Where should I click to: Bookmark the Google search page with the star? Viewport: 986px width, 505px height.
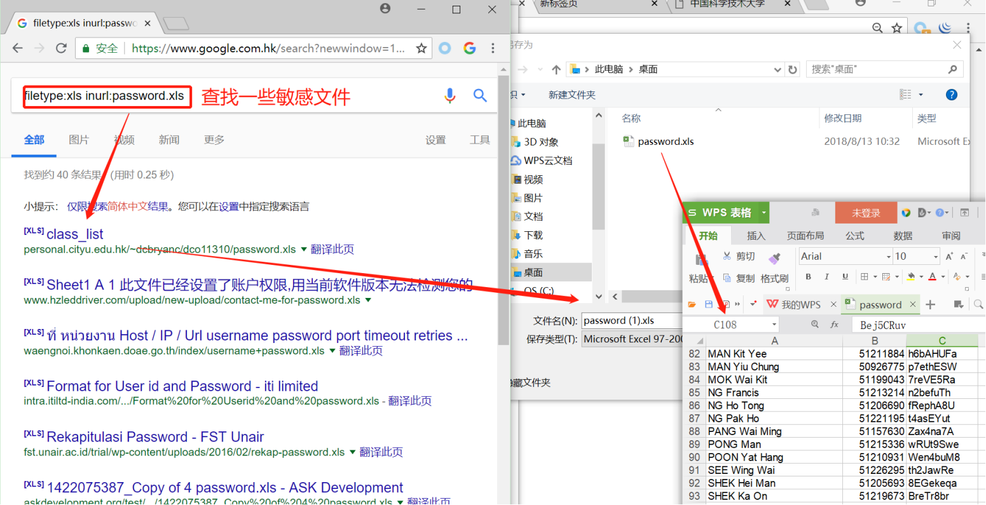coord(421,48)
